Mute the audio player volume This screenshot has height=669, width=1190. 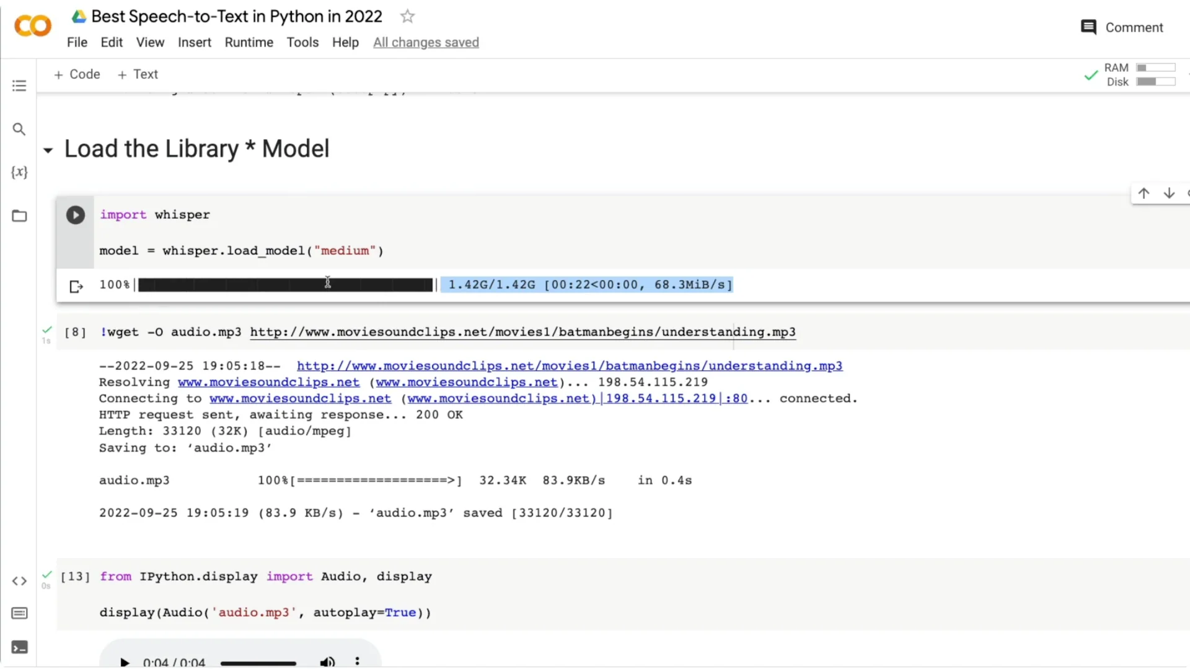coord(327,661)
